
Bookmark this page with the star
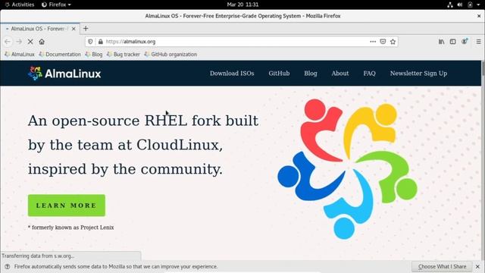pyautogui.click(x=393, y=42)
